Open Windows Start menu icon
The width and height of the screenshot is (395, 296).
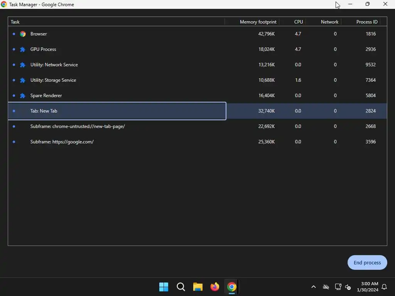[x=164, y=287]
